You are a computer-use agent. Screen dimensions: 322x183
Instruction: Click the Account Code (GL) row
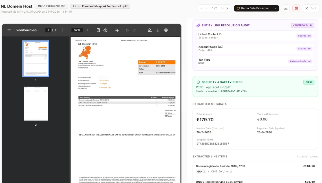pyautogui.click(x=255, y=49)
